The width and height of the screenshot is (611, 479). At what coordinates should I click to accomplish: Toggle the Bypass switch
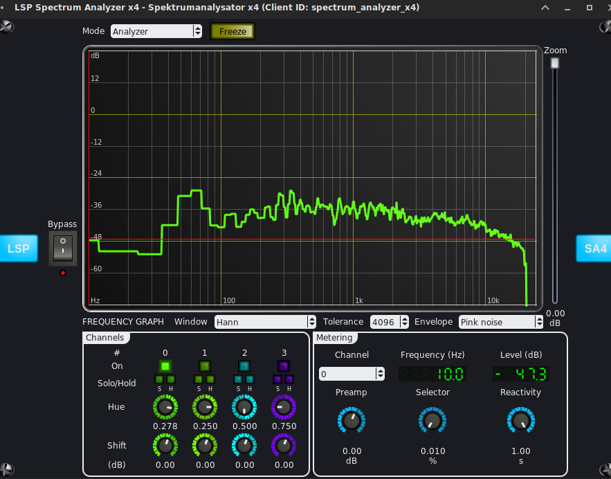pos(62,248)
